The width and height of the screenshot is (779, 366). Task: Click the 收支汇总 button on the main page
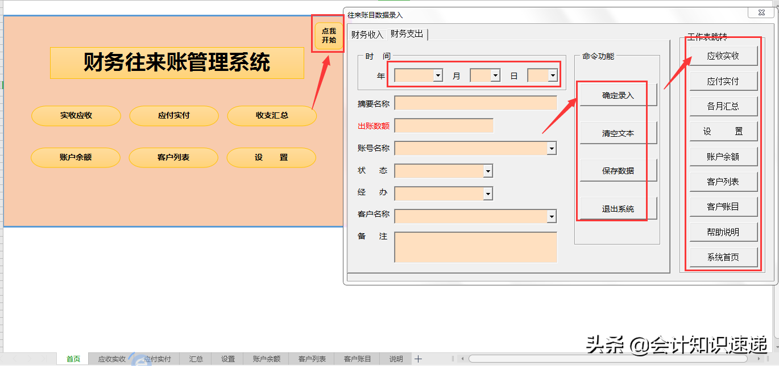click(272, 116)
